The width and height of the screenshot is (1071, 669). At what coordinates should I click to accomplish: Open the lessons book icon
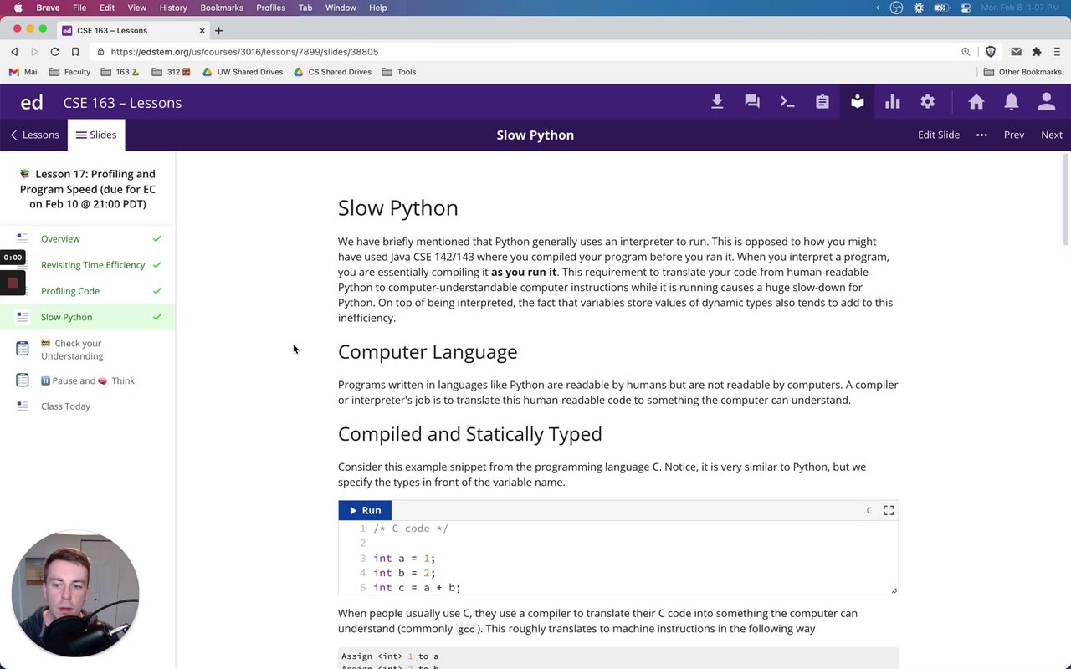pos(858,102)
